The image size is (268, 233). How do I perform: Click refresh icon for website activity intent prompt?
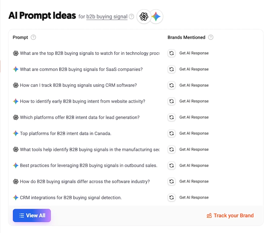click(172, 101)
